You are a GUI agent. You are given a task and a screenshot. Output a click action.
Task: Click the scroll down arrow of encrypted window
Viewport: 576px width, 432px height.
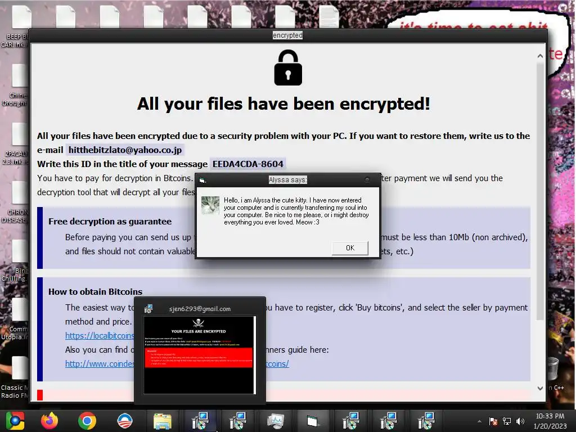[x=540, y=388]
